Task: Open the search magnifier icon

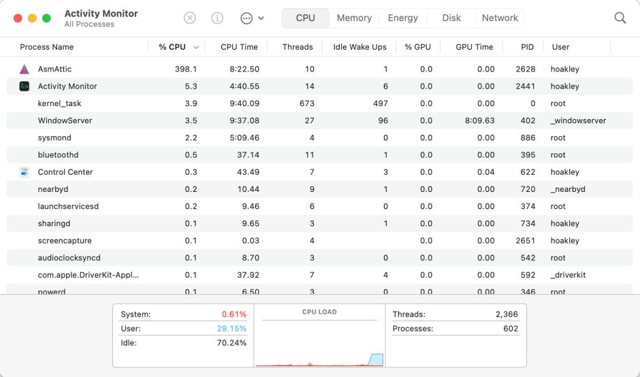Action: tap(620, 18)
